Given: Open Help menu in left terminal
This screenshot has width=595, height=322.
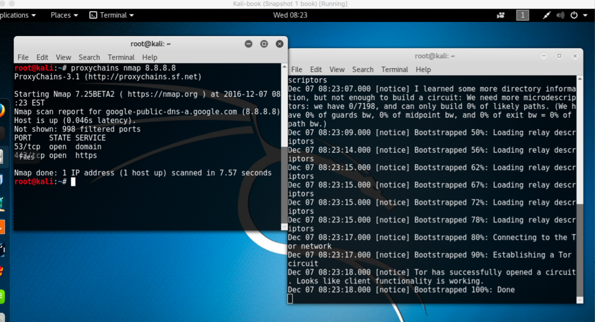Looking at the screenshot, I should (150, 57).
